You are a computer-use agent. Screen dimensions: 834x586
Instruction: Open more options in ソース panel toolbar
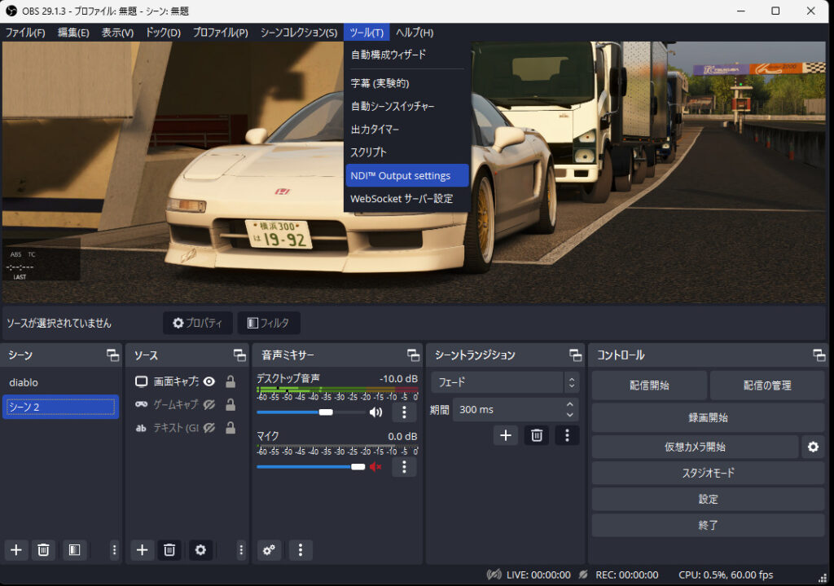pos(241,550)
